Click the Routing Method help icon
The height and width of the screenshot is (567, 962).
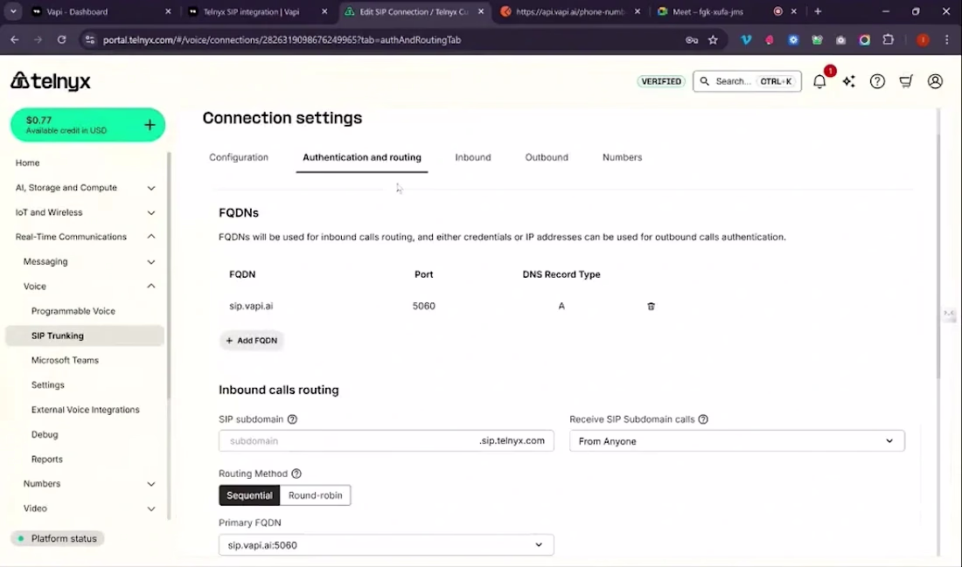(x=296, y=474)
